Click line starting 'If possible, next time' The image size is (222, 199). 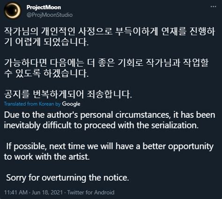click(110, 146)
